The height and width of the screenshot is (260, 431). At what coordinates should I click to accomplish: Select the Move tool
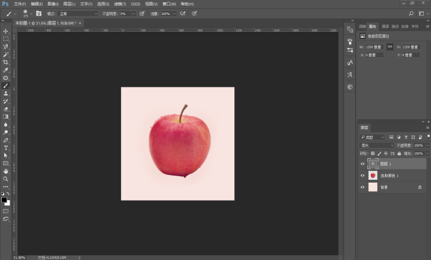(5, 31)
